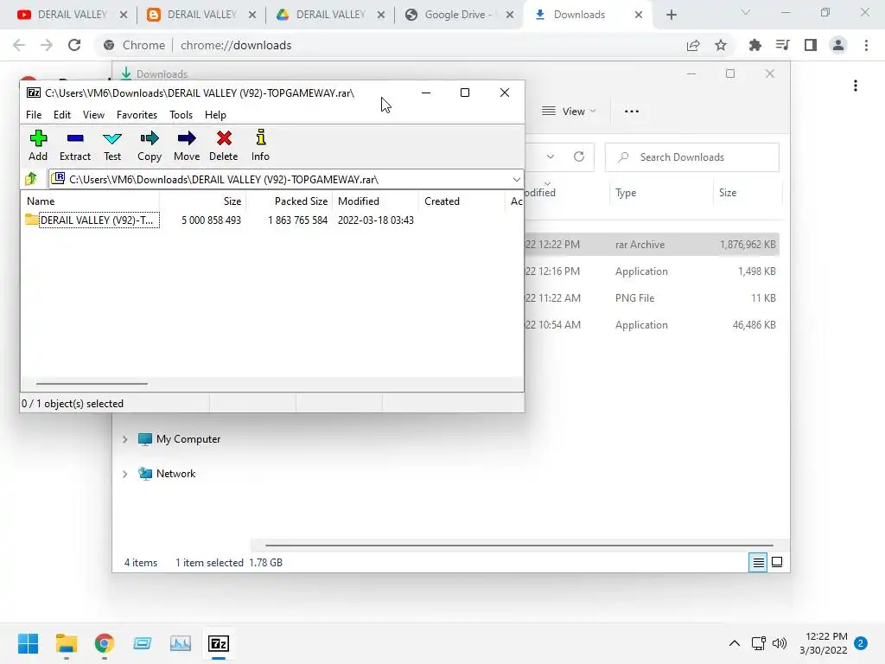The image size is (885, 664).
Task: Refresh the File Explorer Downloads folder
Action: point(579,157)
